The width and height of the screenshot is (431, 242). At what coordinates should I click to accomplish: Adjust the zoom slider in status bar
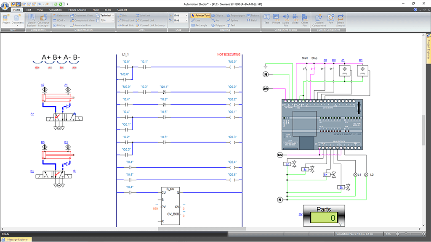click(406, 234)
